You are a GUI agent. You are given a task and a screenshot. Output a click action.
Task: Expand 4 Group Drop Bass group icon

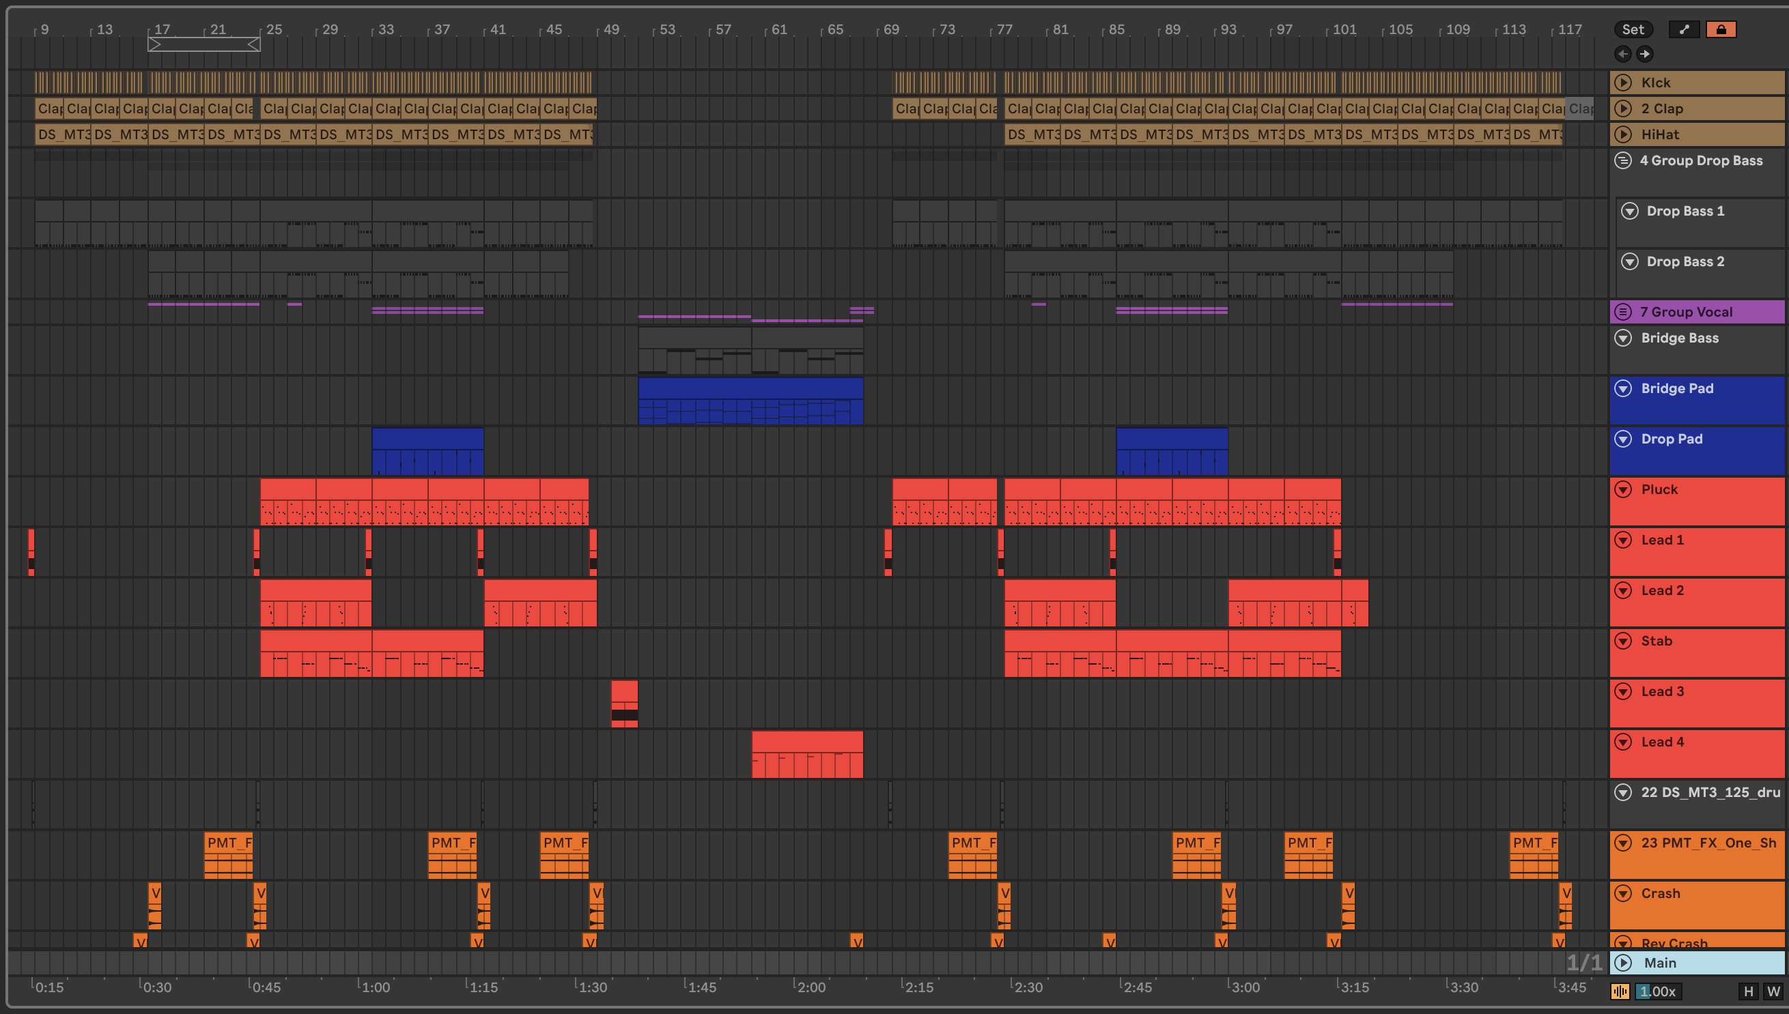1623,160
